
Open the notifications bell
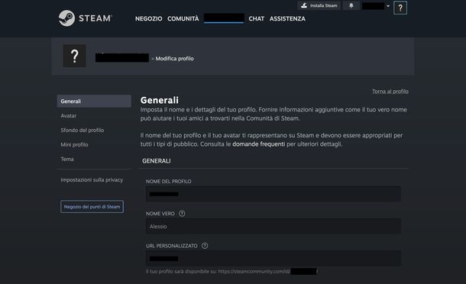(x=351, y=5)
